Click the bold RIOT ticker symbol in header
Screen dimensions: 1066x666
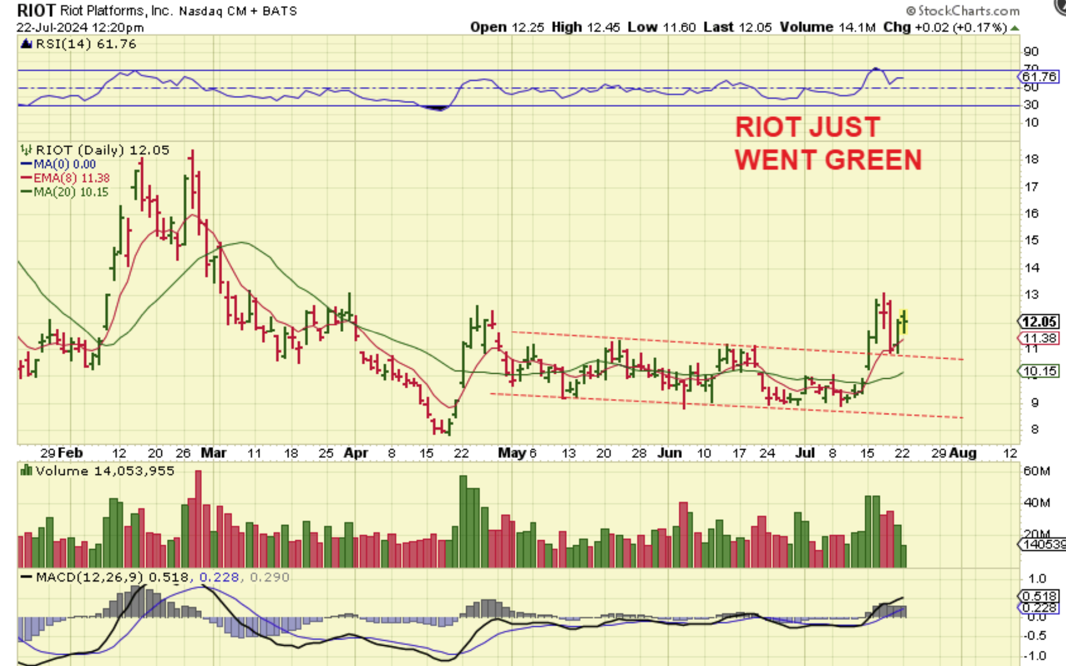pyautogui.click(x=36, y=10)
